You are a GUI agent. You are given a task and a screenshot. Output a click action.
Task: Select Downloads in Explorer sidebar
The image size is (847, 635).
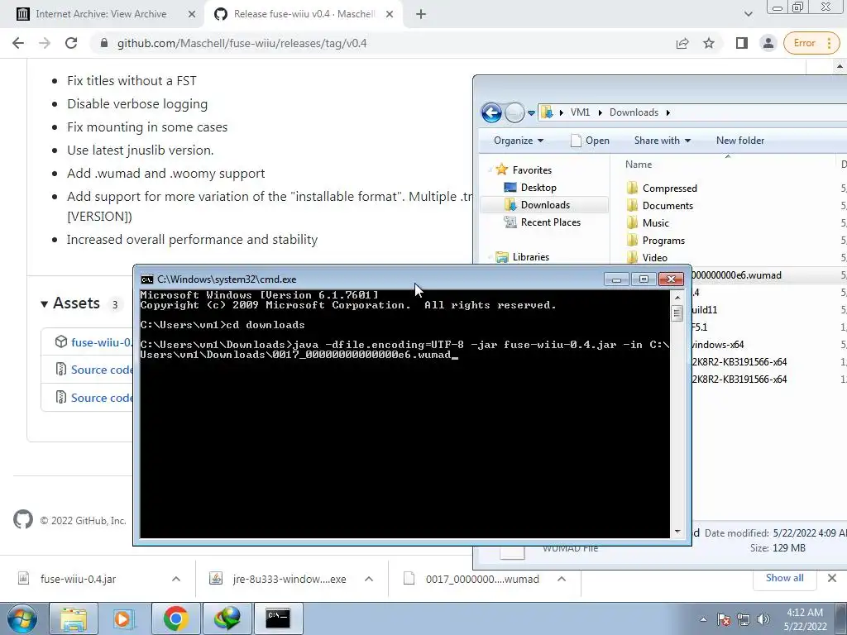pyautogui.click(x=544, y=205)
